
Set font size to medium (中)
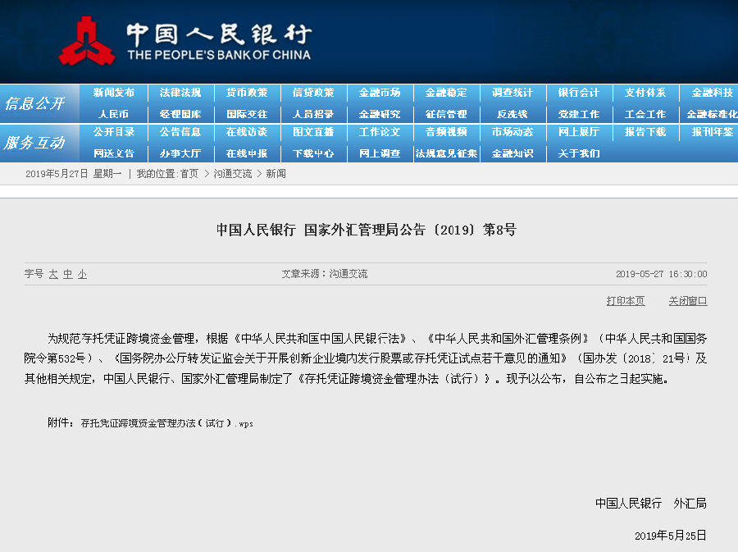(x=68, y=274)
